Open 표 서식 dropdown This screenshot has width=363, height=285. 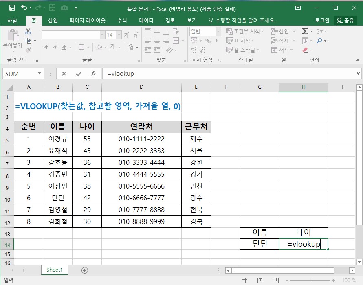[240, 41]
